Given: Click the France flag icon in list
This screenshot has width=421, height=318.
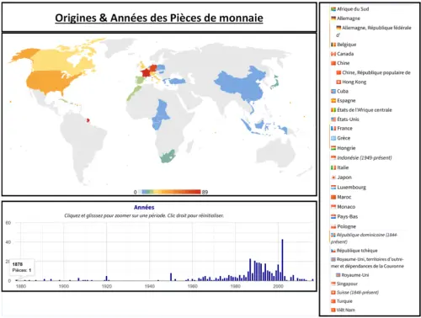Looking at the screenshot, I should [x=333, y=128].
